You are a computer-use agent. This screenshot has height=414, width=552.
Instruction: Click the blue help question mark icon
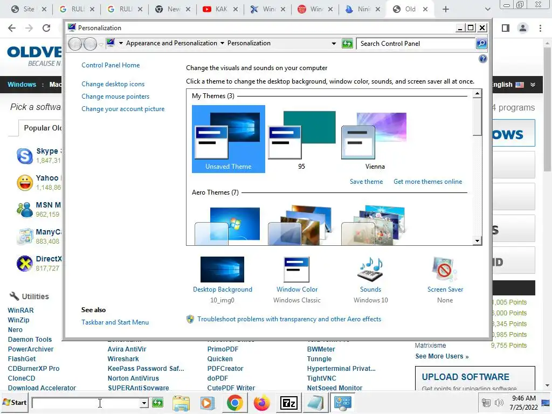(482, 59)
